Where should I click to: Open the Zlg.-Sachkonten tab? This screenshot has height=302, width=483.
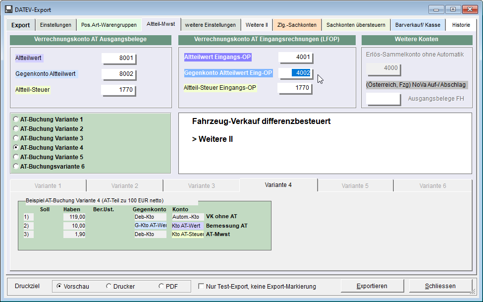(x=297, y=25)
